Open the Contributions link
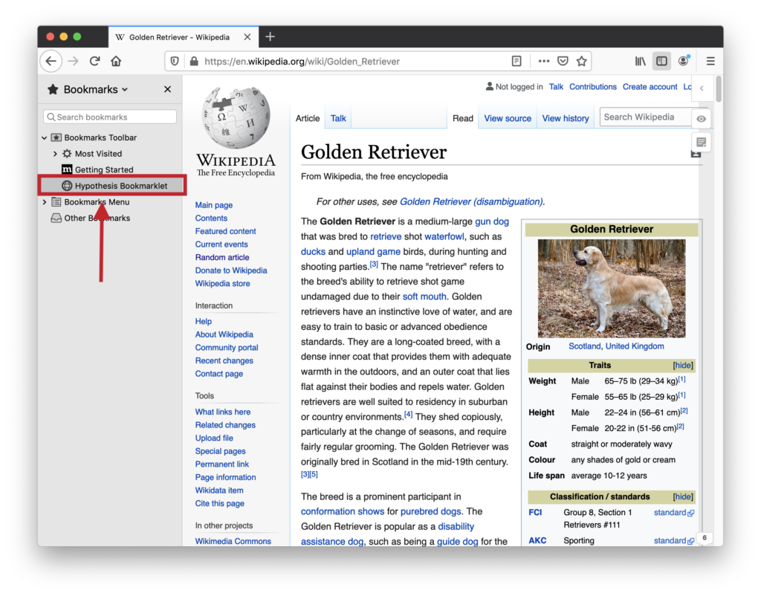The image size is (761, 596). pos(593,87)
